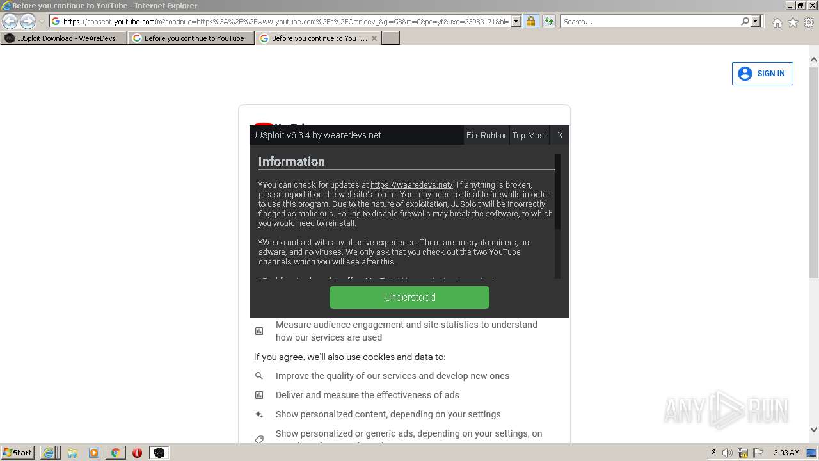Click 'Measure audience engagement and site statistics' text
The height and width of the screenshot is (461, 819).
[x=406, y=331]
